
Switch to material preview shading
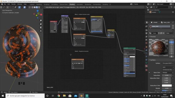coord(37,7)
